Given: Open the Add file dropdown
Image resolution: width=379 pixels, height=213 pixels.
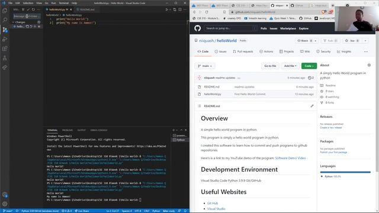Looking at the screenshot, I should point(290,66).
